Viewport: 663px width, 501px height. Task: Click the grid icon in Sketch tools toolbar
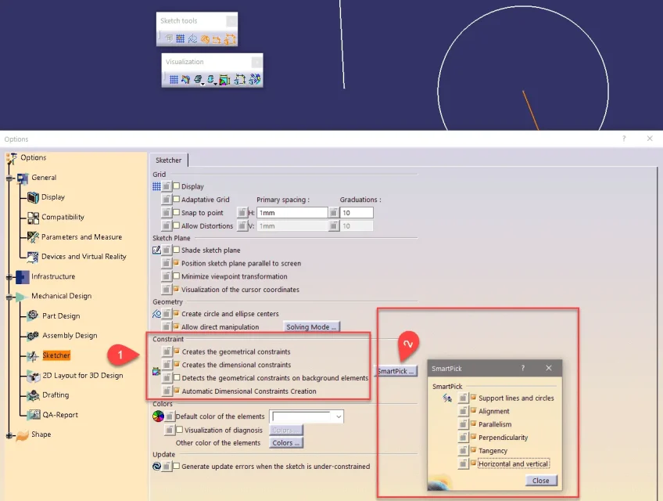(x=180, y=38)
